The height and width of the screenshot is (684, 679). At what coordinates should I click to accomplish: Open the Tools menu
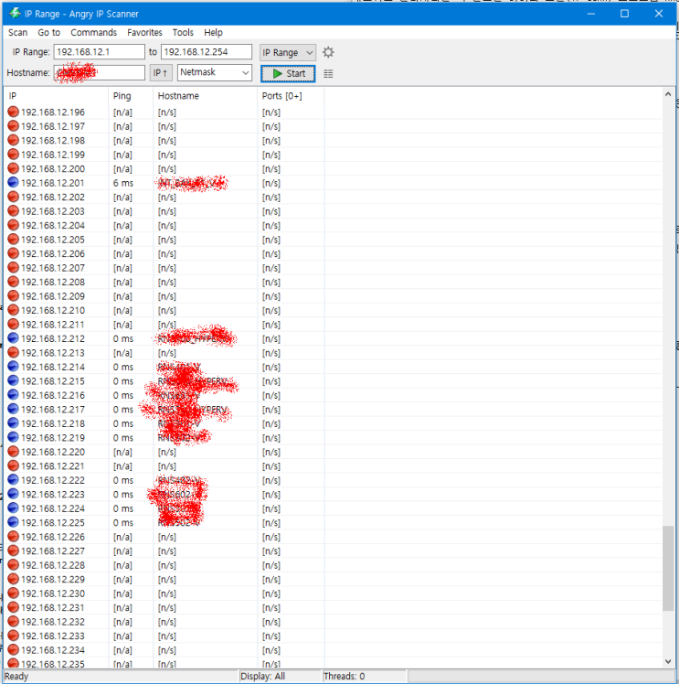[x=183, y=32]
